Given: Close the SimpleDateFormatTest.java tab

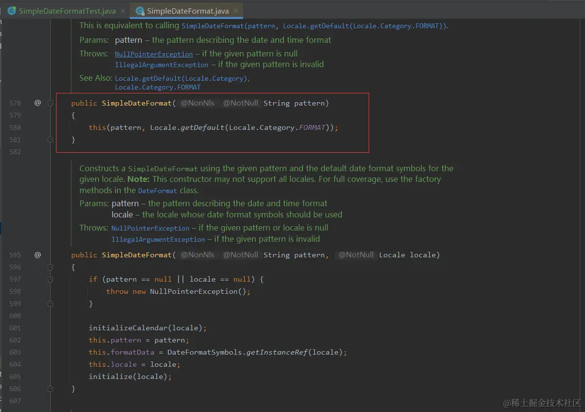Looking at the screenshot, I should pos(123,11).
